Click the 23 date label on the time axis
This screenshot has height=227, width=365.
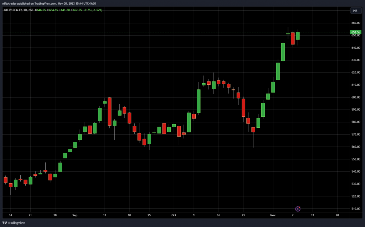(x=243, y=215)
